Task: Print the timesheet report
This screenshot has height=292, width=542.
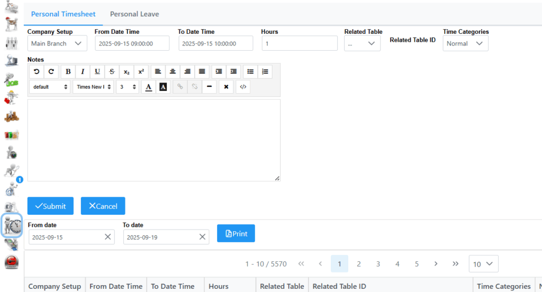Action: pyautogui.click(x=236, y=233)
